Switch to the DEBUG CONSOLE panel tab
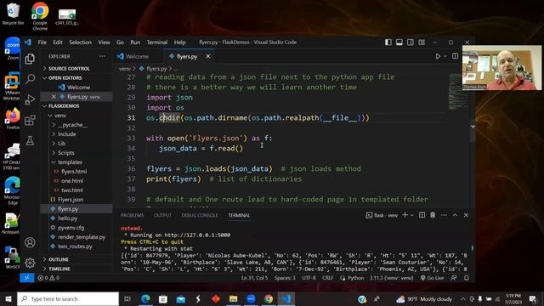Image resolution: width=544 pixels, height=306 pixels. 200,215
